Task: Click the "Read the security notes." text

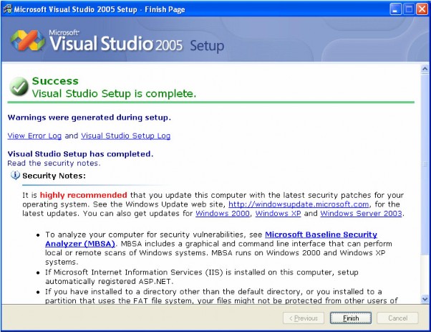Action: [54, 163]
